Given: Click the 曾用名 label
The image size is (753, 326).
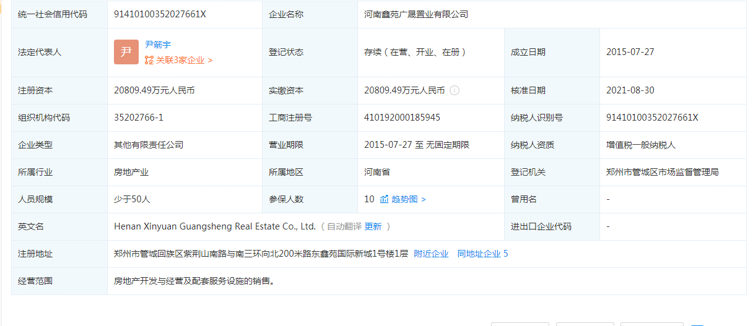Looking at the screenshot, I should click(523, 199).
